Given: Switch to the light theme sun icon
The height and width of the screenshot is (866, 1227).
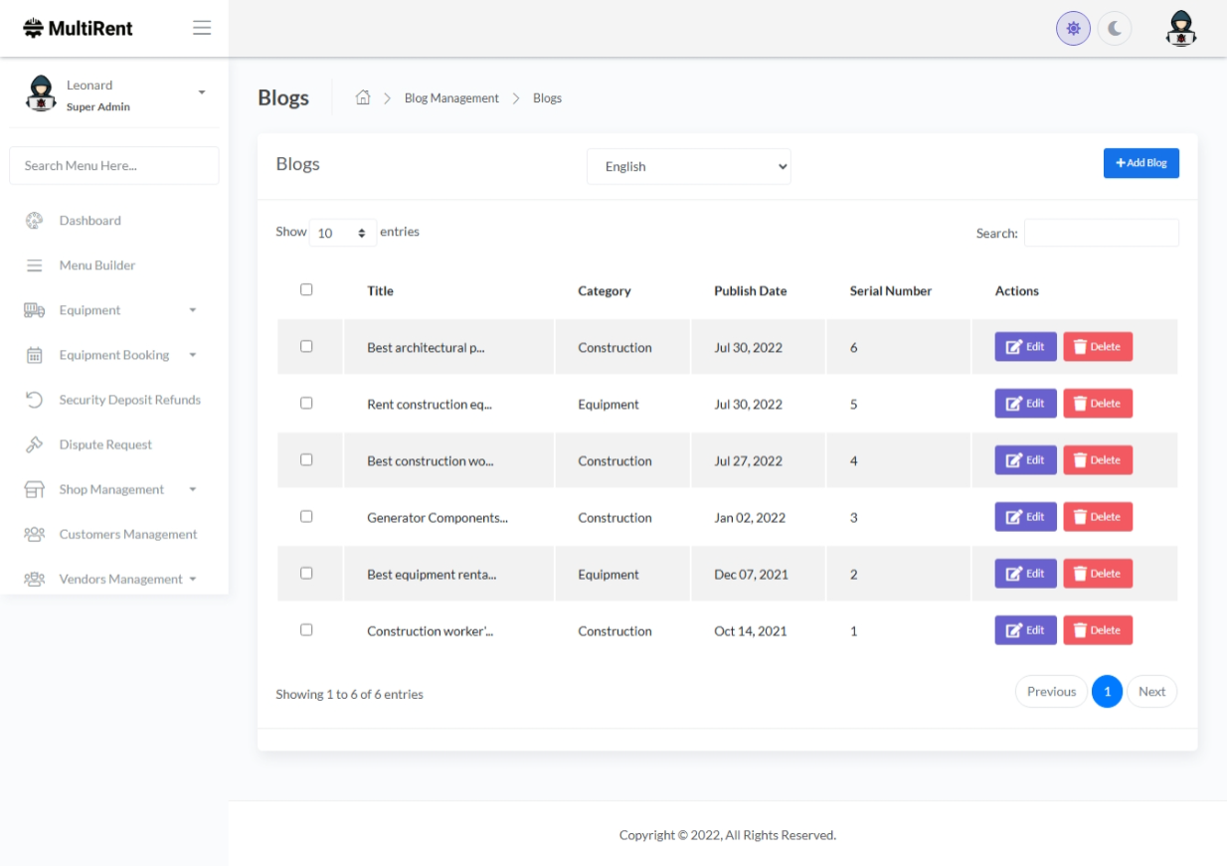Looking at the screenshot, I should [1073, 29].
